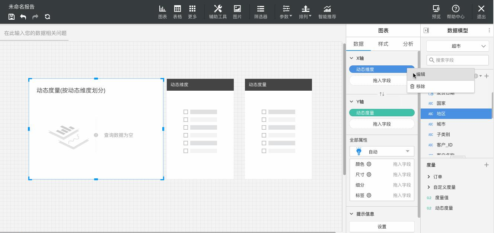Image resolution: width=494 pixels, height=233 pixels.
Task: Open the 图表 chart tool
Action: [x=162, y=12]
